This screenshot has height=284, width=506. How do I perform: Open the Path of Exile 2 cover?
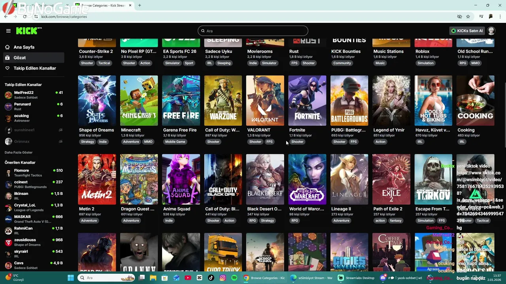click(391, 179)
